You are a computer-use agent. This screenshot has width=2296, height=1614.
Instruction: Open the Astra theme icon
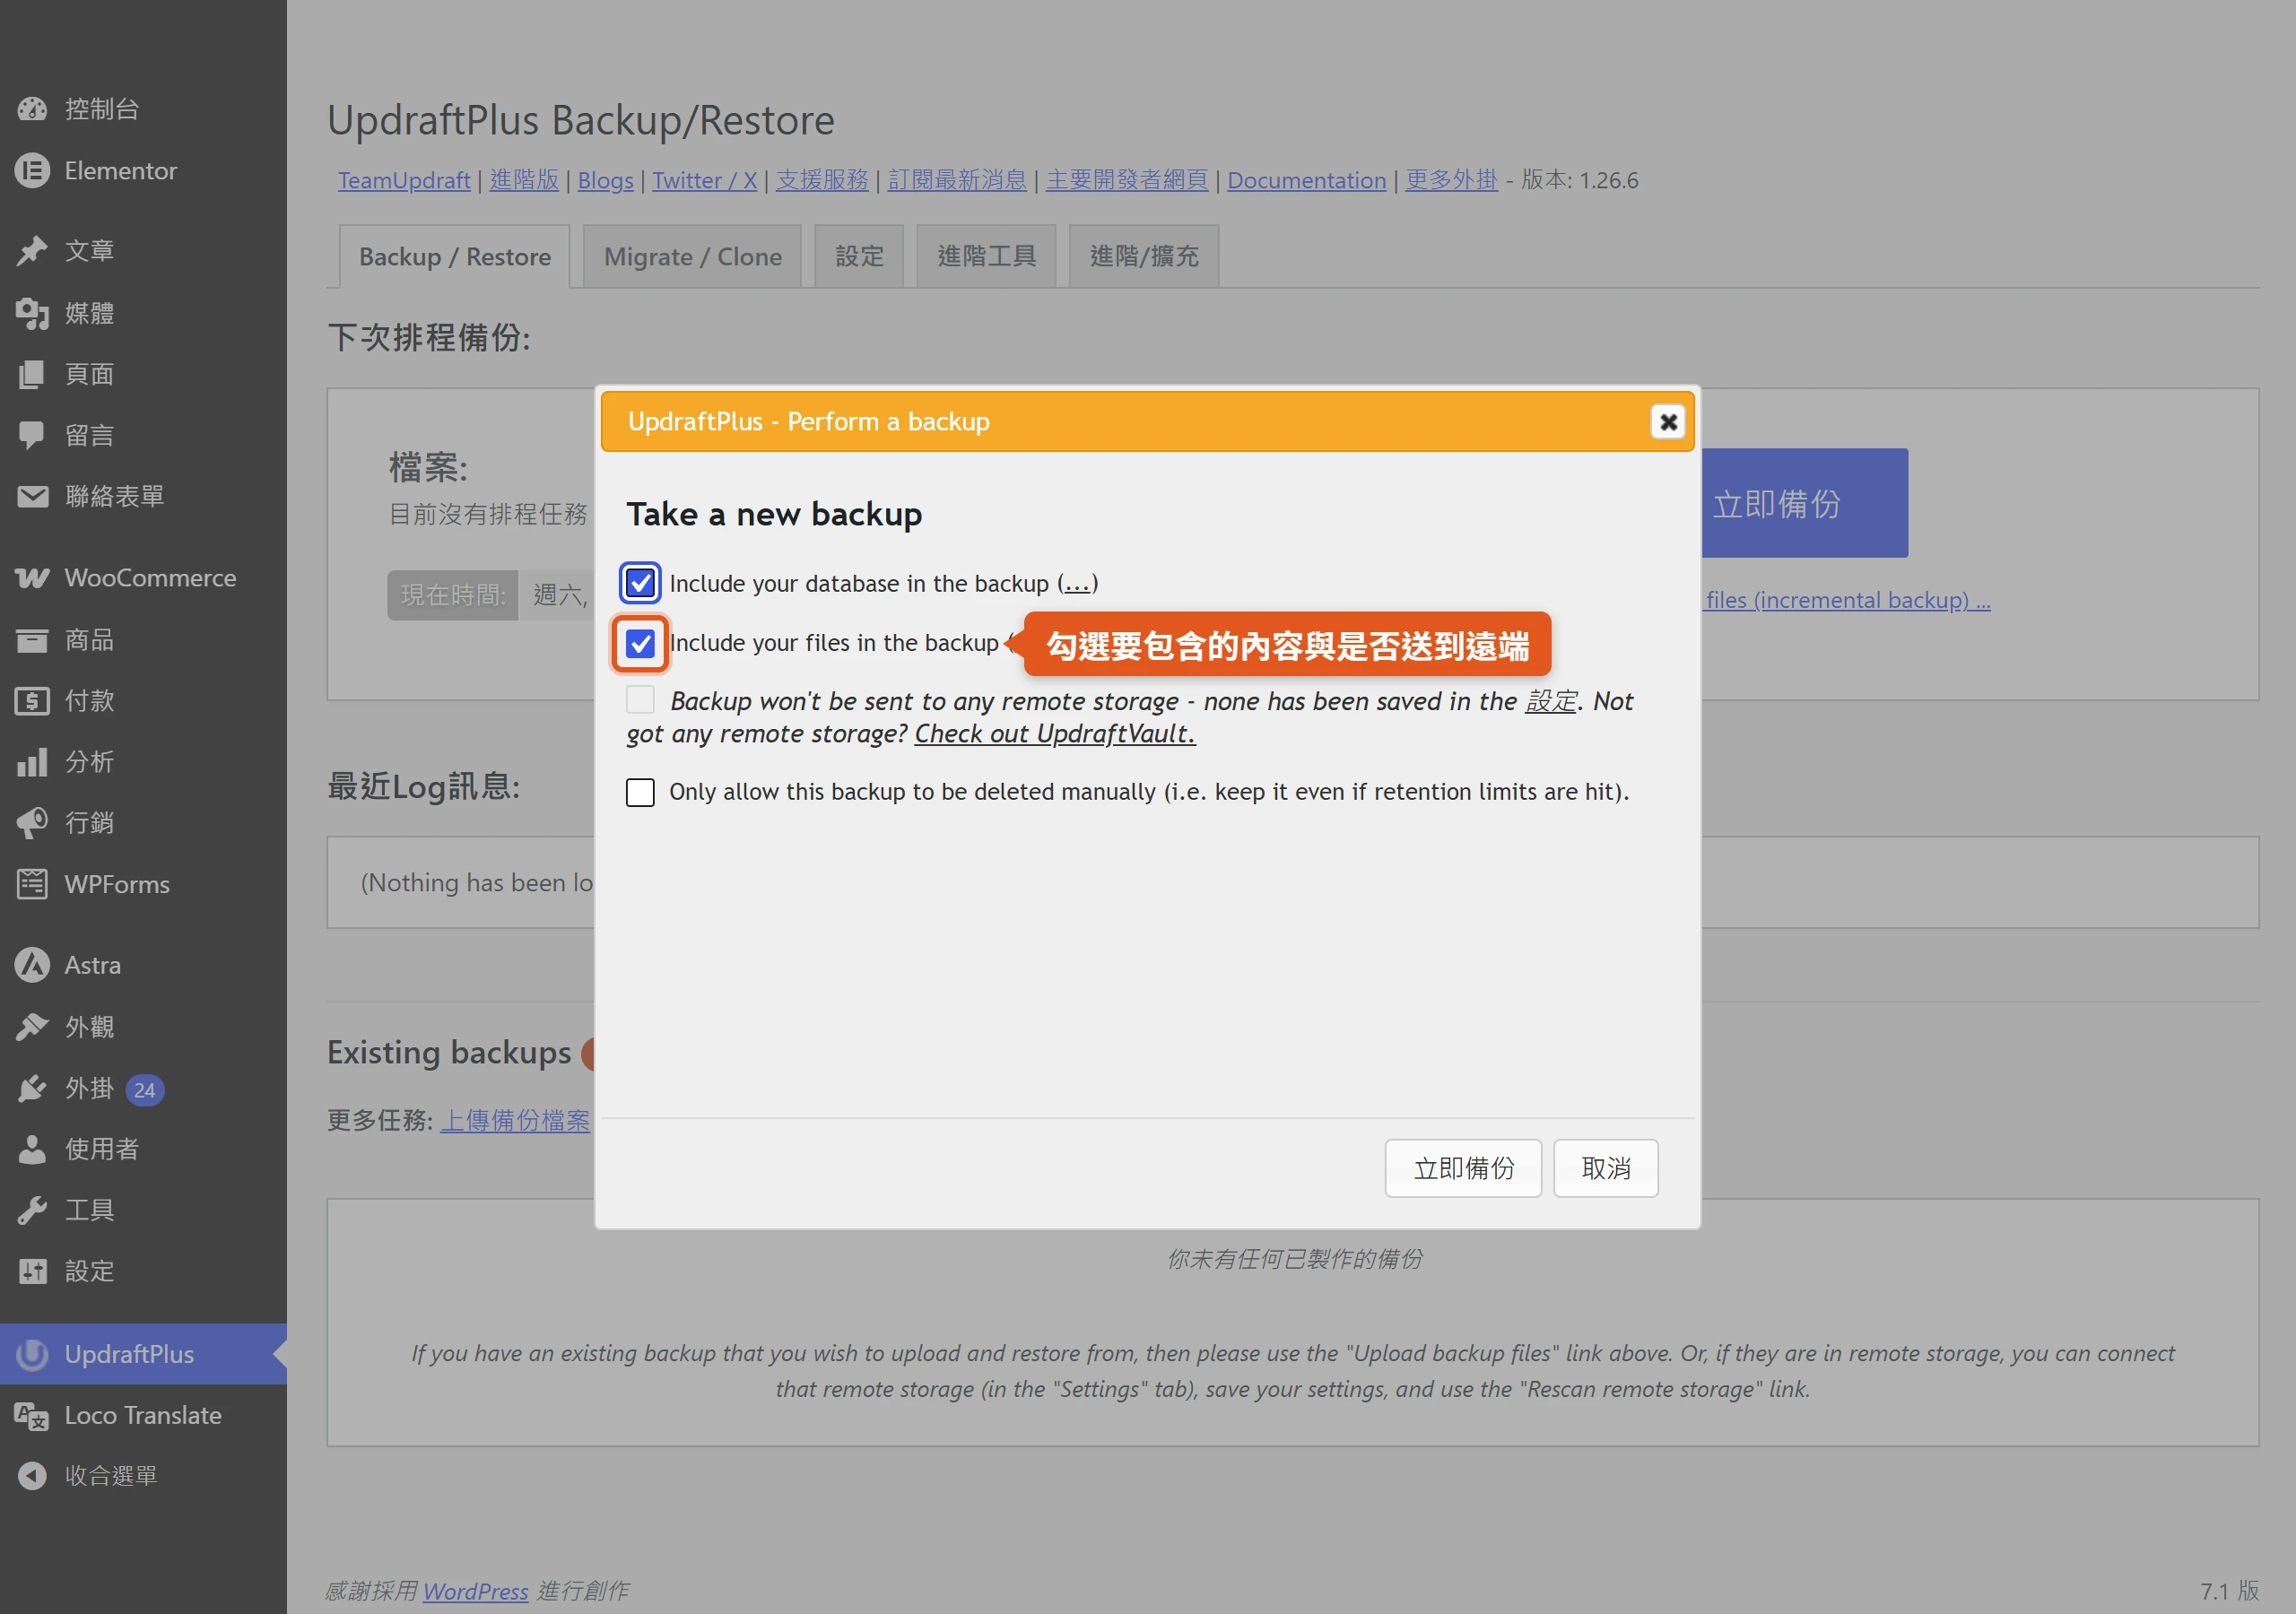(32, 965)
